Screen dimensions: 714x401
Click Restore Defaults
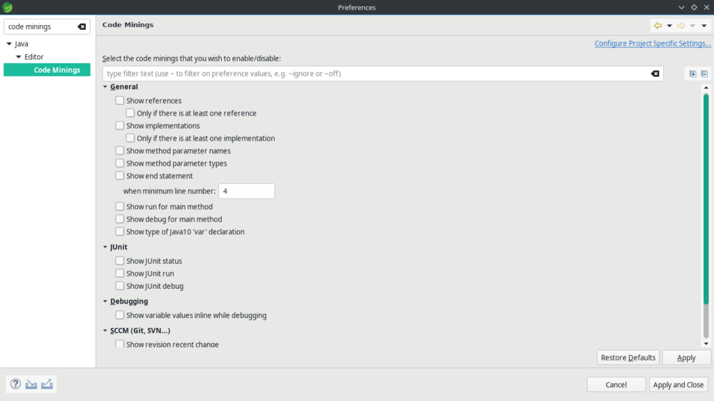tap(628, 357)
